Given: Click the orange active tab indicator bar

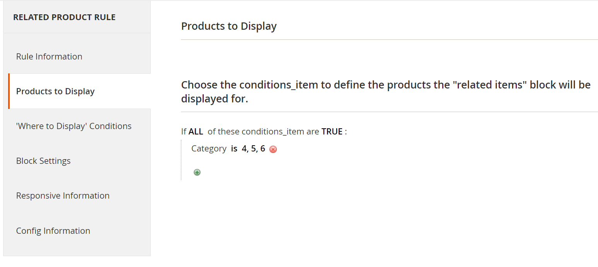Looking at the screenshot, I should [x=9, y=91].
